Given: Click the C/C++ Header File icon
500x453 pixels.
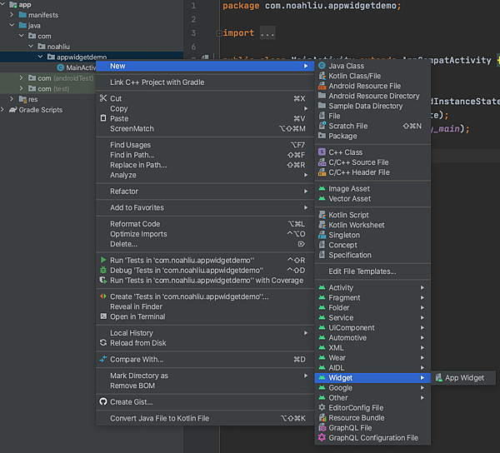Looking at the screenshot, I should 322,172.
